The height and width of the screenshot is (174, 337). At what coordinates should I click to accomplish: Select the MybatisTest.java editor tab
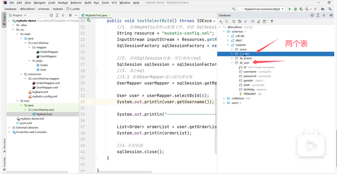coord(96,15)
